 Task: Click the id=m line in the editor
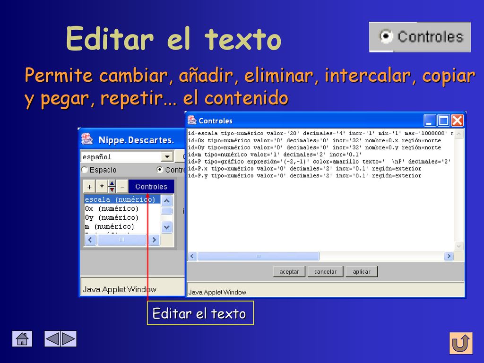[x=275, y=155]
